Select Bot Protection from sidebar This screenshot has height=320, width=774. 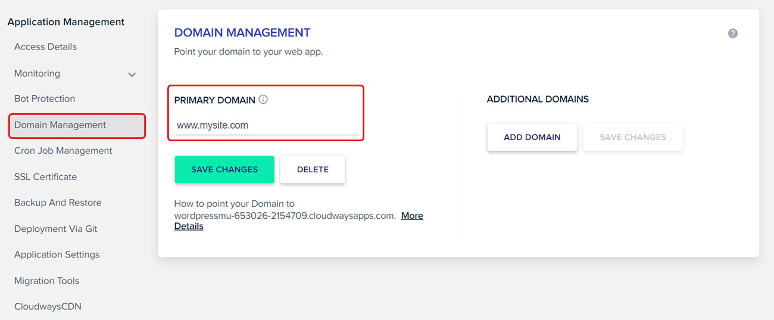pyautogui.click(x=45, y=99)
